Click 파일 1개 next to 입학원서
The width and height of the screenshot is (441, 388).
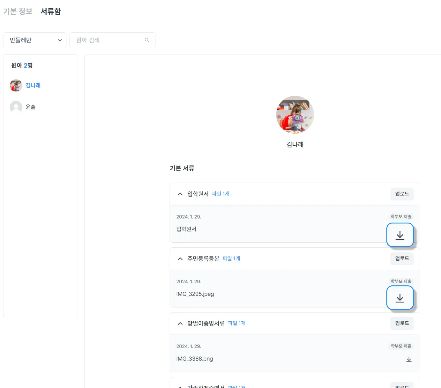(x=221, y=194)
